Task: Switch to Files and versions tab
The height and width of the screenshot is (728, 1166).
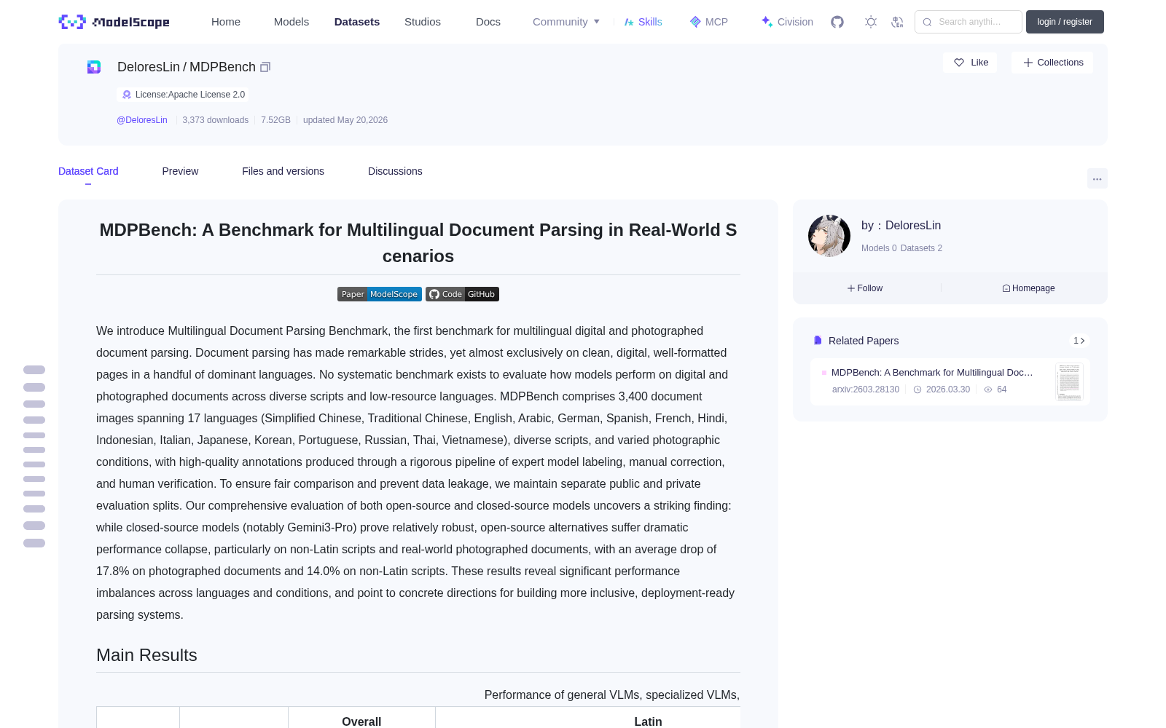Action: (283, 171)
